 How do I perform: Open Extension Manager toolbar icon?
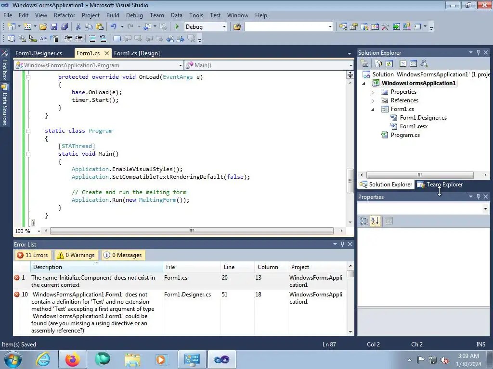coord(406,27)
